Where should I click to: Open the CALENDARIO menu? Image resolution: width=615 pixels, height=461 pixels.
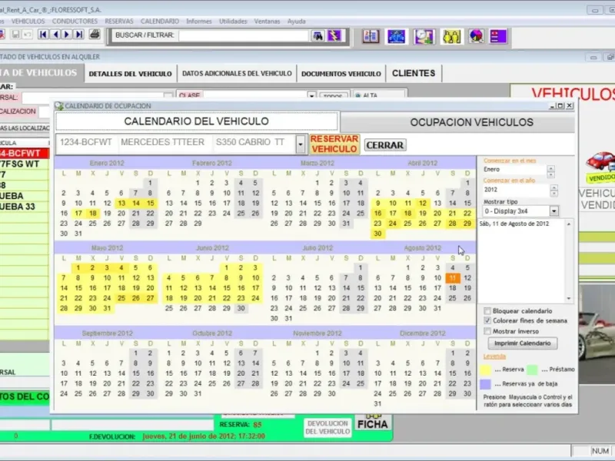tap(160, 22)
